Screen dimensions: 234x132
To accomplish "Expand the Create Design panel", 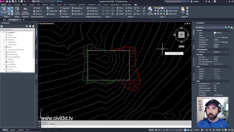I will tap(65, 17).
